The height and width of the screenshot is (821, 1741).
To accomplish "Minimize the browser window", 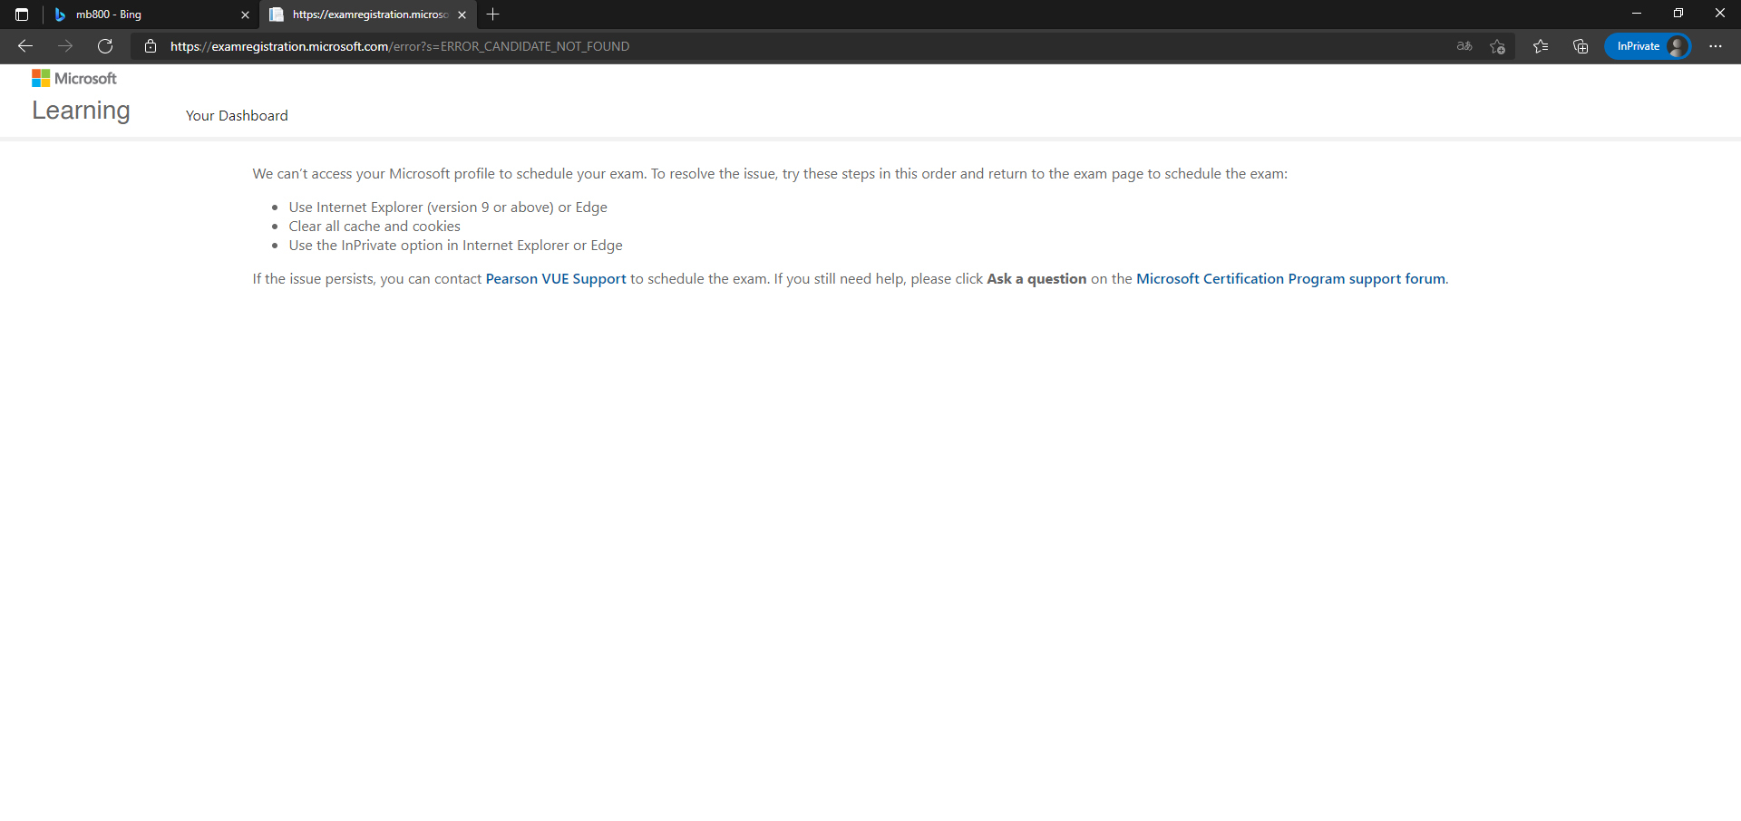I will (1637, 14).
